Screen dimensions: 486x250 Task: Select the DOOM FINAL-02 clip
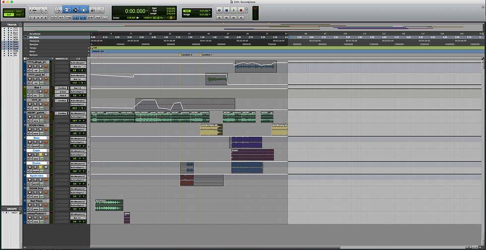coord(211,130)
